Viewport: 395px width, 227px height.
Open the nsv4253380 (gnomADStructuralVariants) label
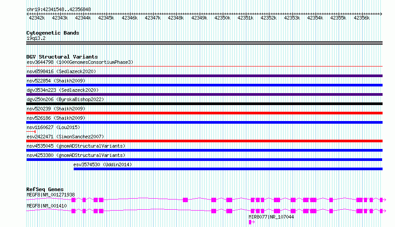pos(76,155)
